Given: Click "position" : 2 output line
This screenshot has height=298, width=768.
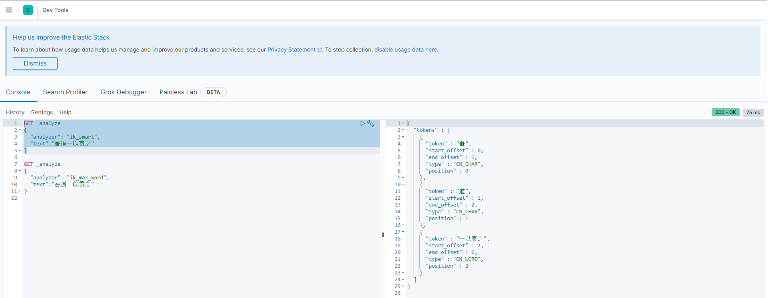Looking at the screenshot, I should 447,266.
